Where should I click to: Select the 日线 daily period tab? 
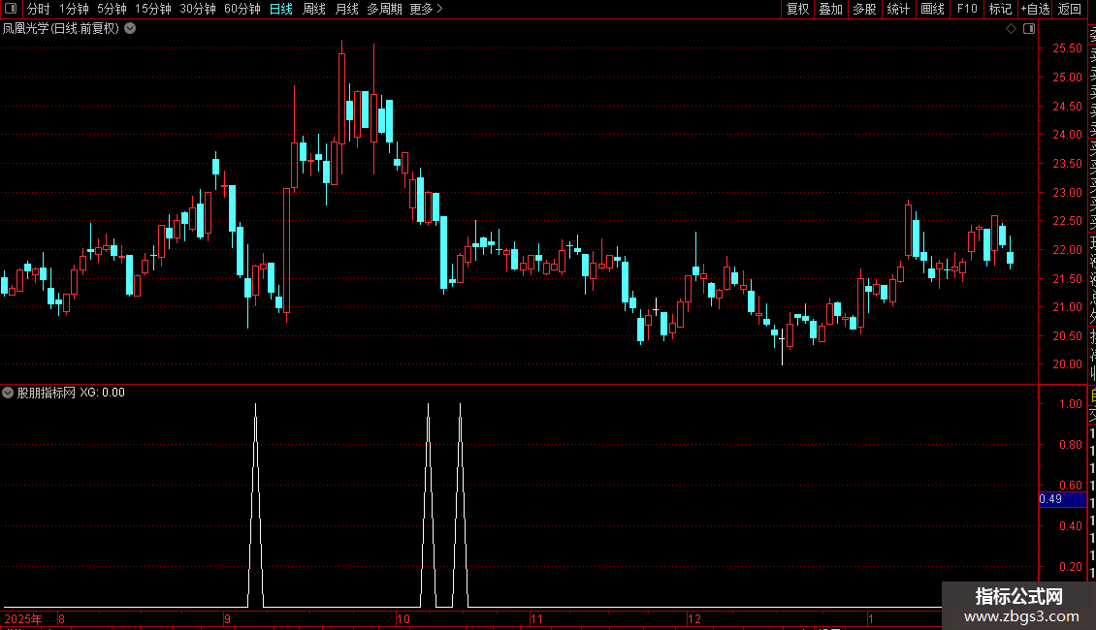281,9
